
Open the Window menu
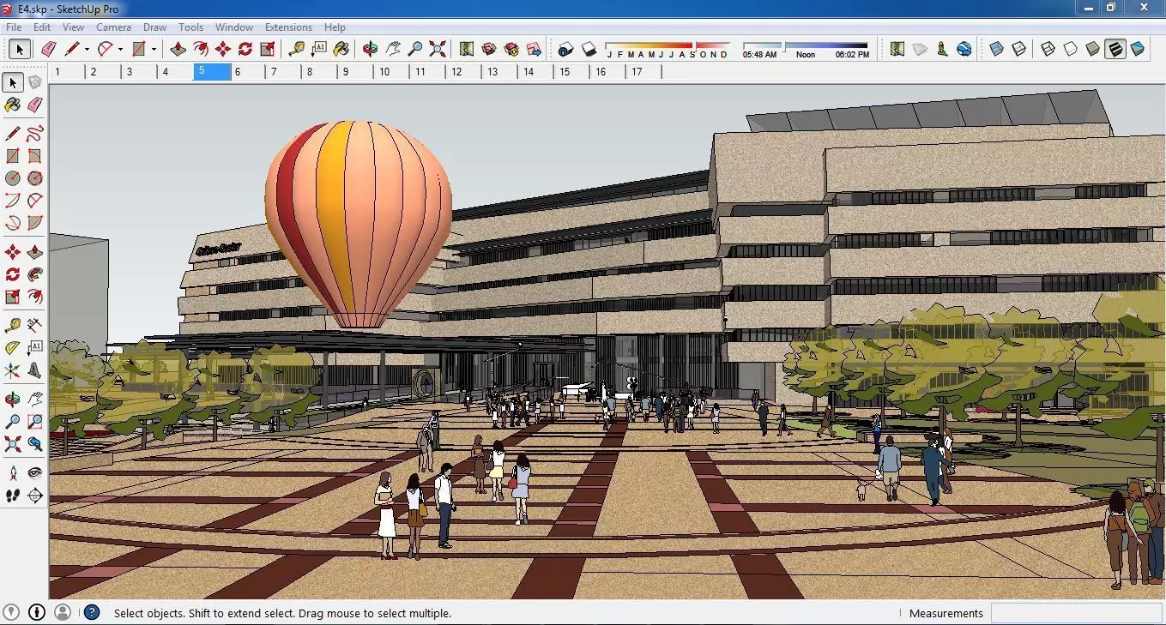click(x=234, y=27)
